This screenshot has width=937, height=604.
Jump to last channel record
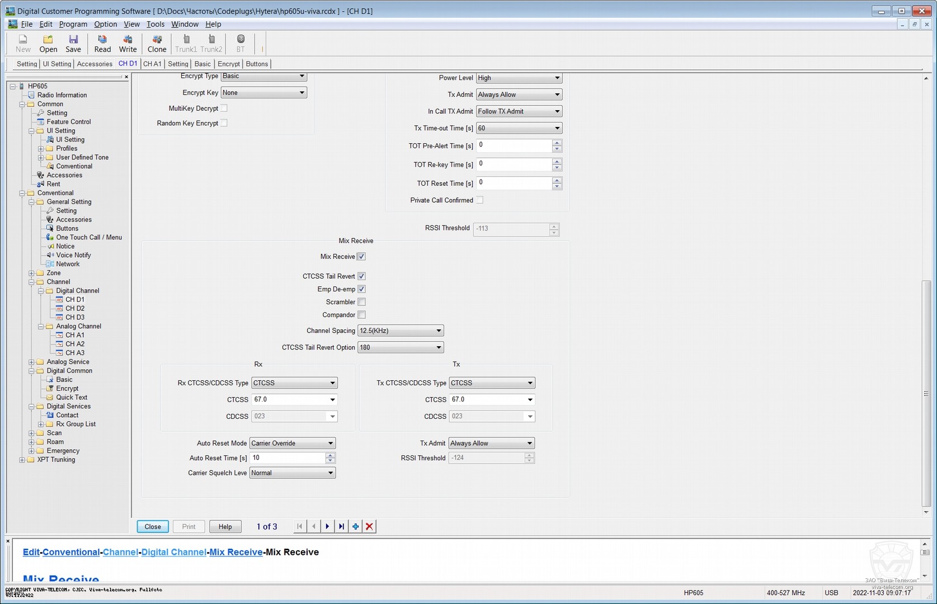pyautogui.click(x=341, y=526)
